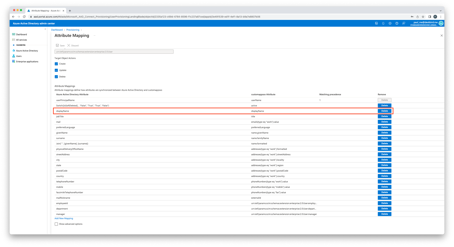Go to Provisioning in the breadcrumb
This screenshot has height=247, width=454.
73,30
